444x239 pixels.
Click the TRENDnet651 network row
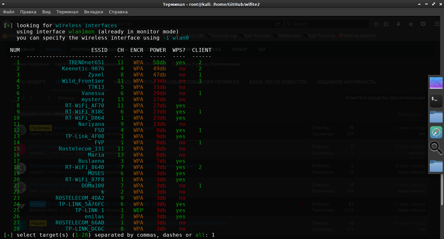(86, 63)
